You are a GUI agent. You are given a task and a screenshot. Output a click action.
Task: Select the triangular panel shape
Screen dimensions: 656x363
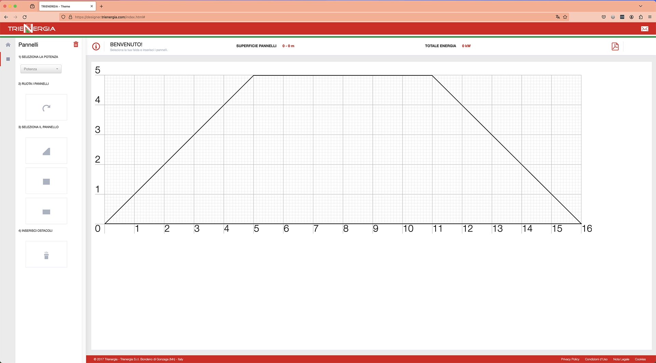(46, 151)
